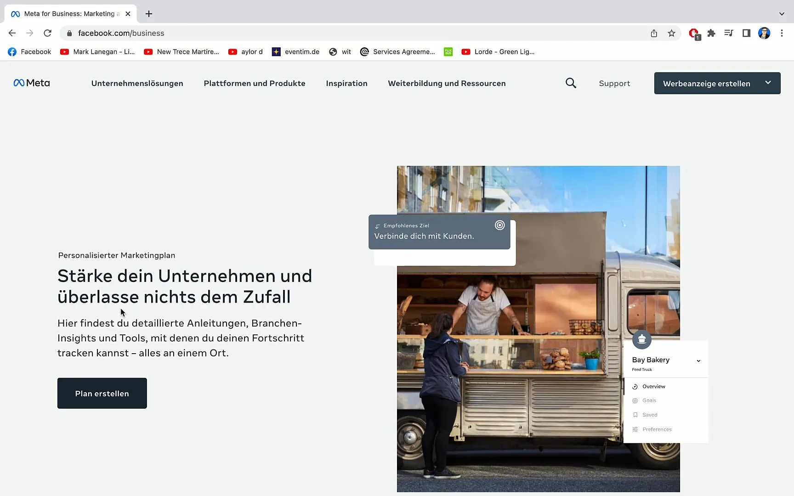Share this page icon
Viewport: 794px width, 496px height.
654,33
